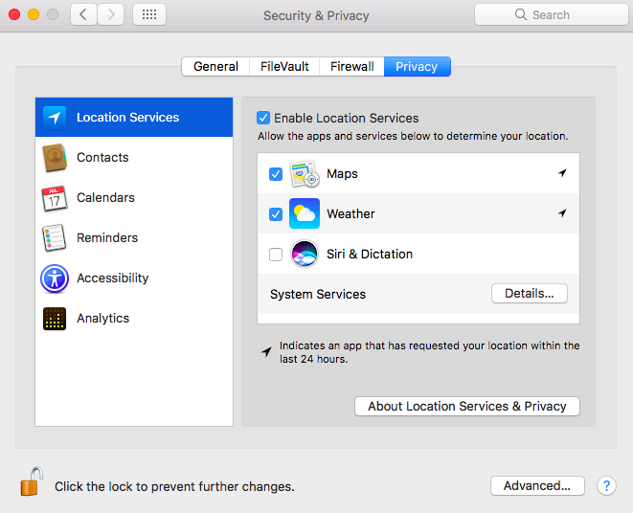Select Accessibility in the privacy list
Image resolution: width=633 pixels, height=513 pixels.
[x=134, y=279]
